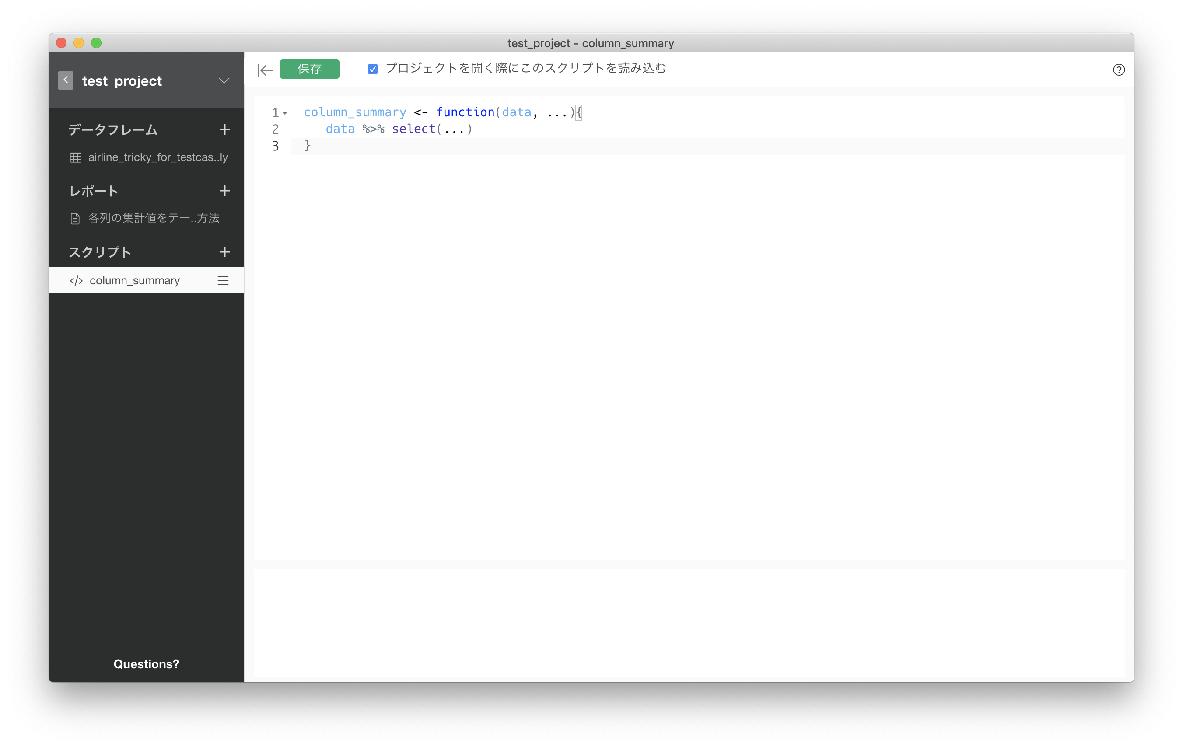Collapse the sidebar with the arrow icon

pos(265,70)
